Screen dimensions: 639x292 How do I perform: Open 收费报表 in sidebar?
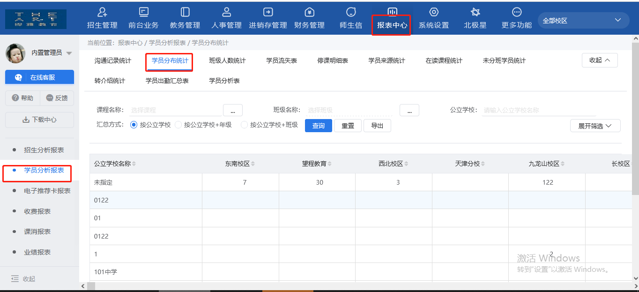(37, 211)
